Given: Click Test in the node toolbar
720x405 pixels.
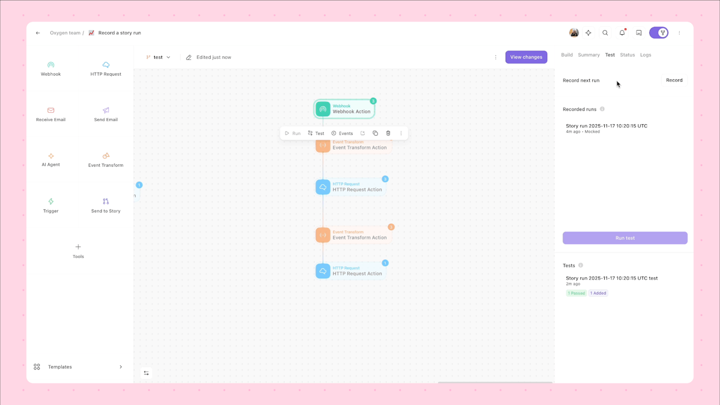Looking at the screenshot, I should 316,133.
